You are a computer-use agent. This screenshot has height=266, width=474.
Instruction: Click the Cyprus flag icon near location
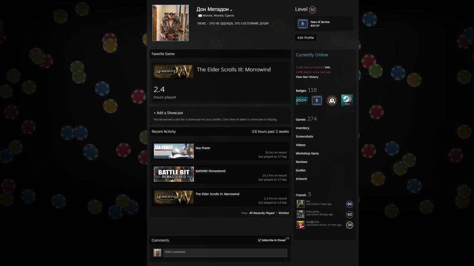[200, 16]
